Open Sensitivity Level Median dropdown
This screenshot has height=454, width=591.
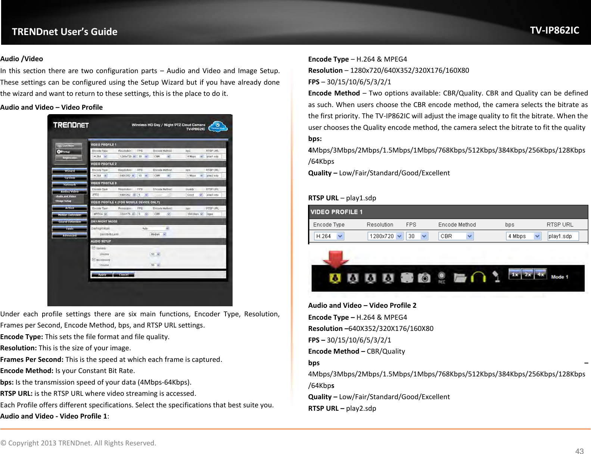click(158, 234)
